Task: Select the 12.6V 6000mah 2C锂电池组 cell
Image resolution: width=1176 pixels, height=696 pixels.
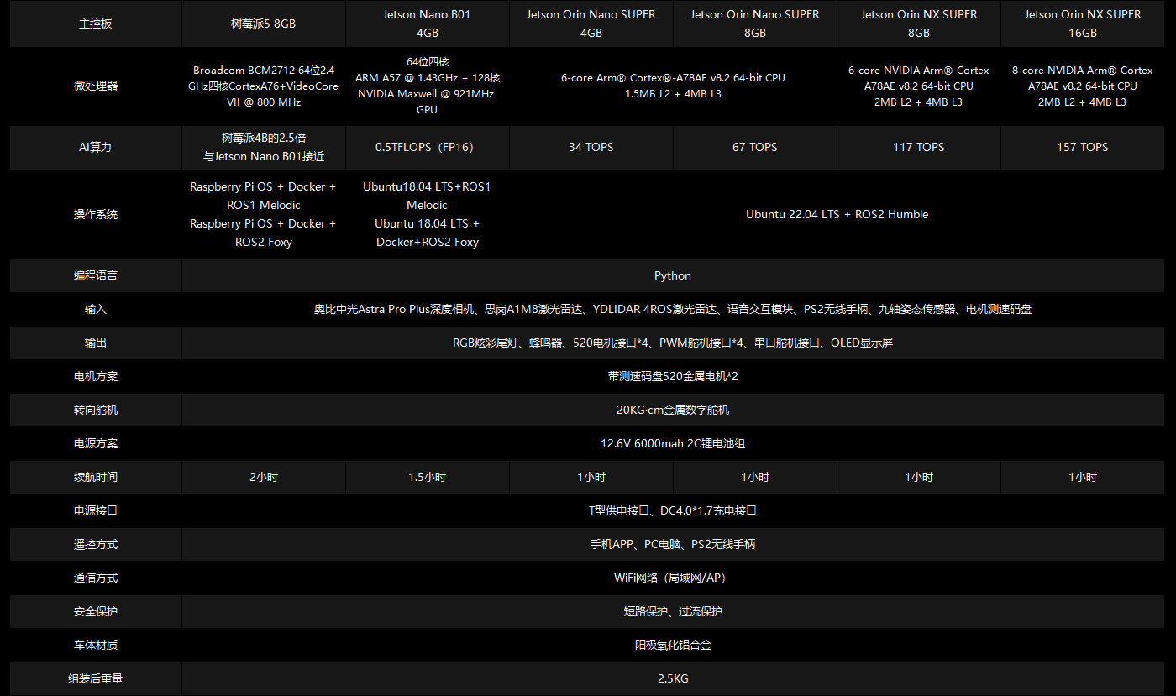Action: click(x=673, y=443)
